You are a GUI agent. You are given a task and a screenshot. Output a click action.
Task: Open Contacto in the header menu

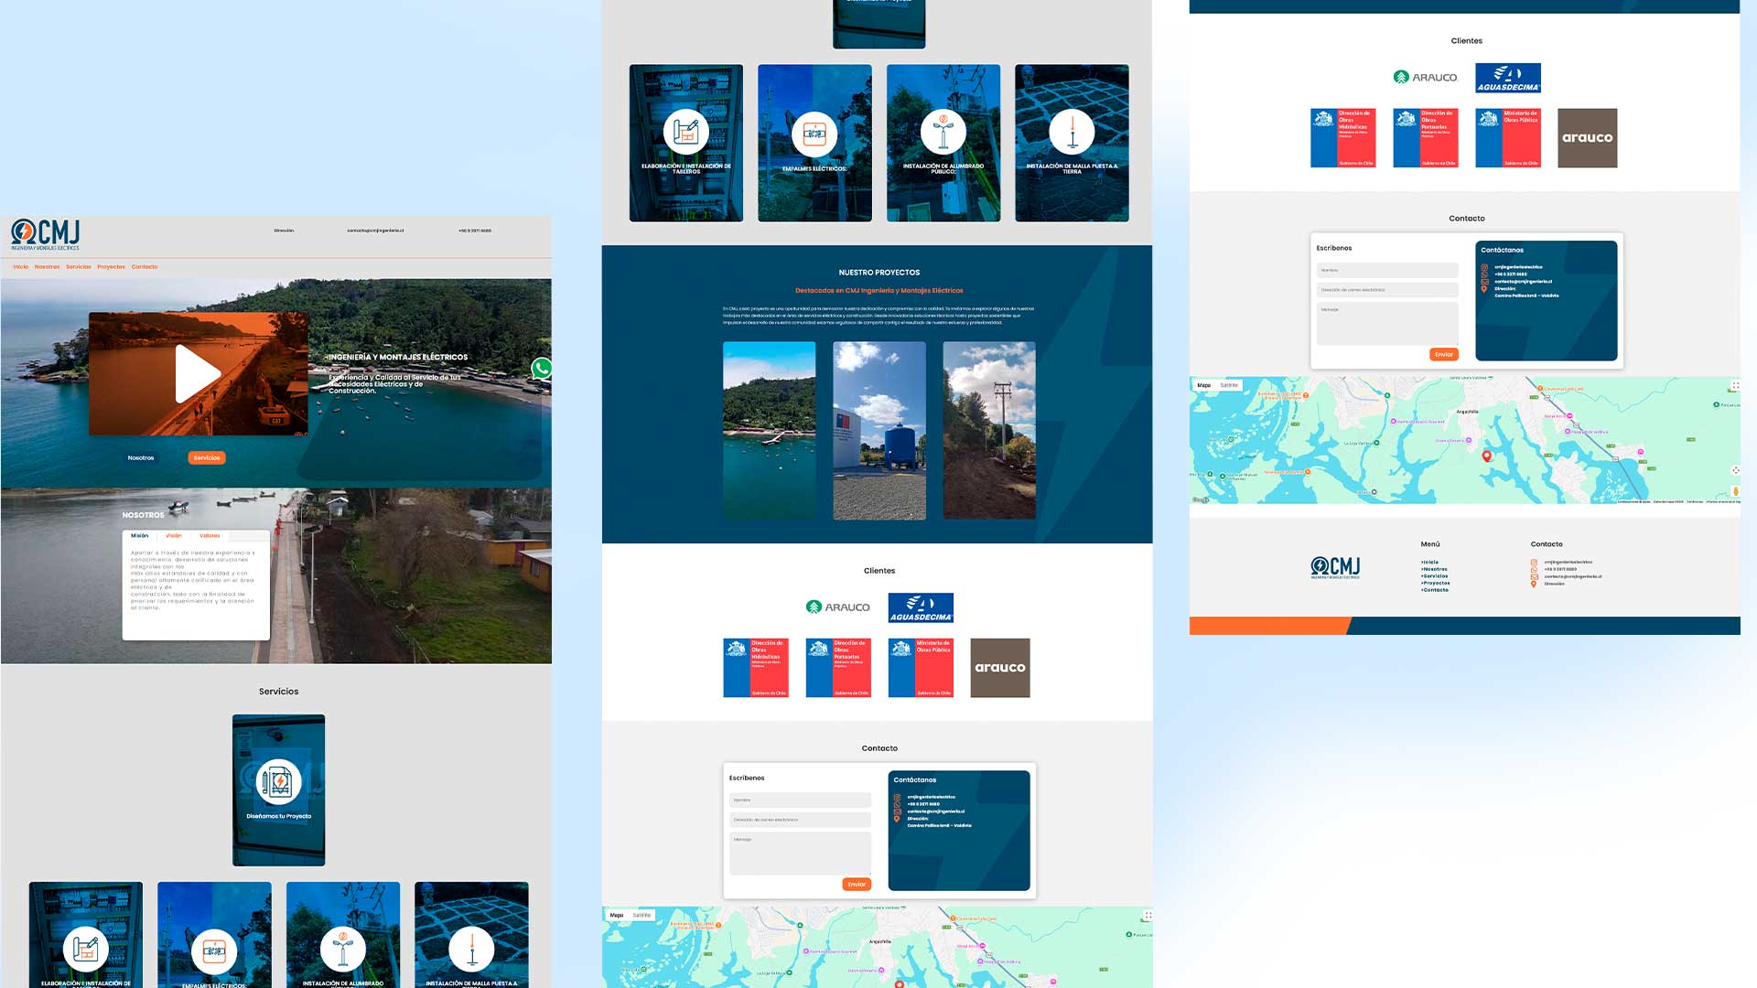(145, 267)
